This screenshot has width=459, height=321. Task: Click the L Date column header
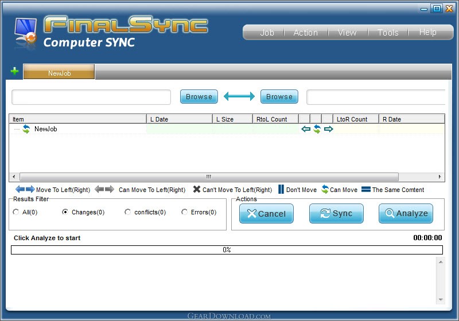[x=179, y=119]
